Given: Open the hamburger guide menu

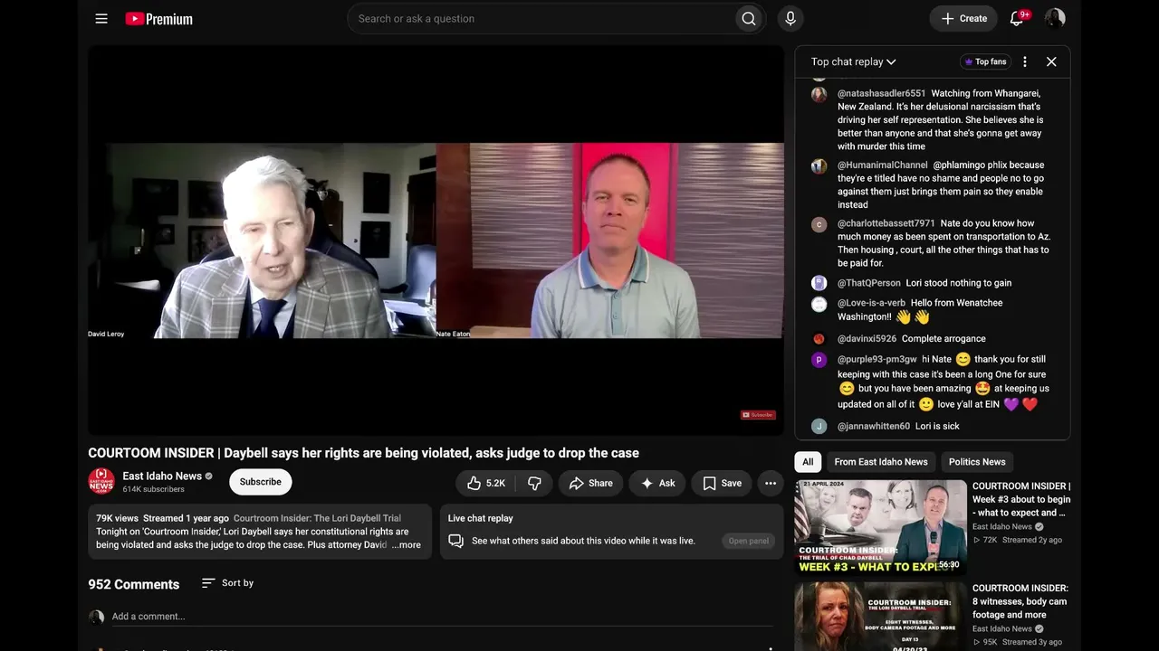Looking at the screenshot, I should click(x=101, y=18).
